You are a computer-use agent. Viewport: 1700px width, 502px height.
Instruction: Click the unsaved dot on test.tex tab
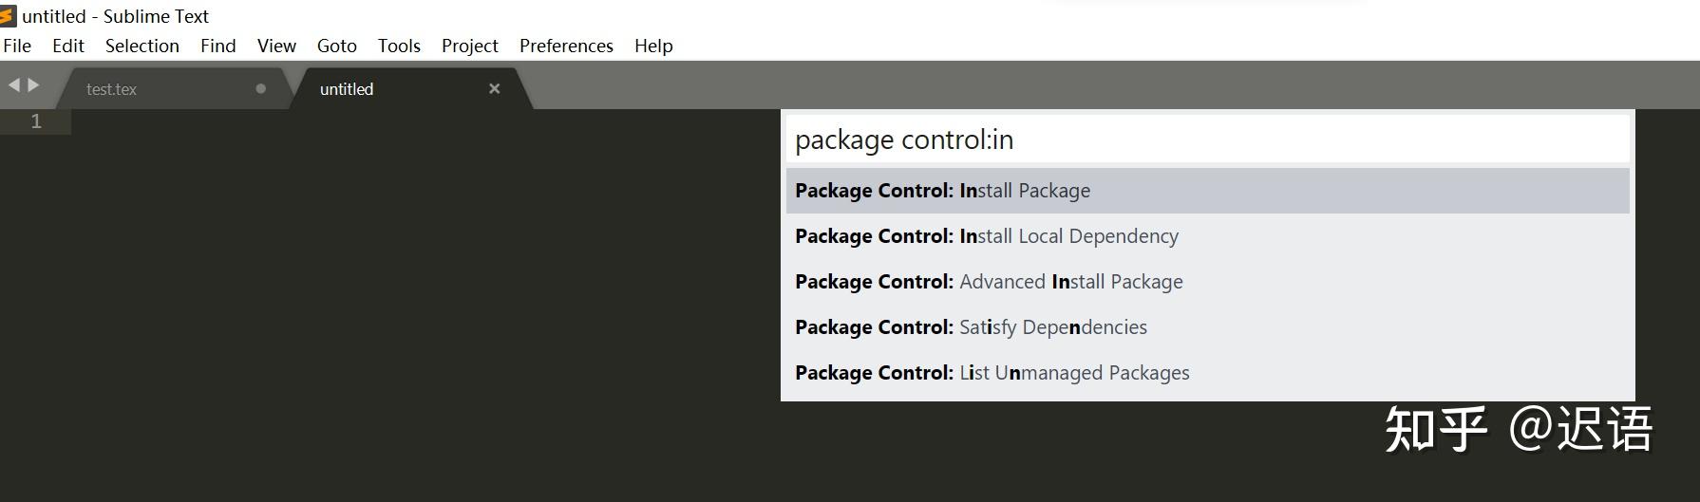(x=260, y=88)
